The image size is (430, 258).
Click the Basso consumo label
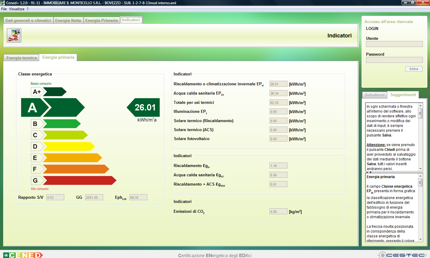tap(41, 84)
